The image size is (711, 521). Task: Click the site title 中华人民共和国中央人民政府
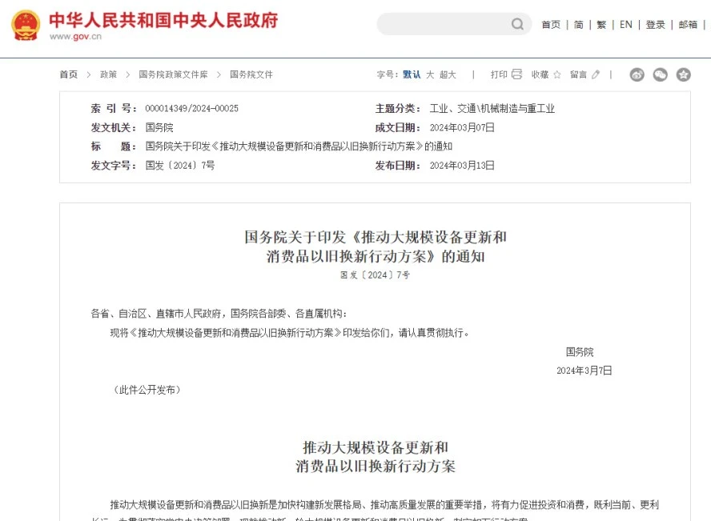coord(163,20)
